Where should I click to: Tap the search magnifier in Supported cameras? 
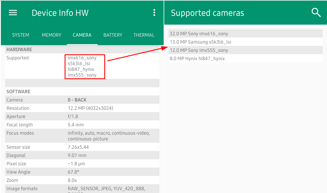(316, 12)
